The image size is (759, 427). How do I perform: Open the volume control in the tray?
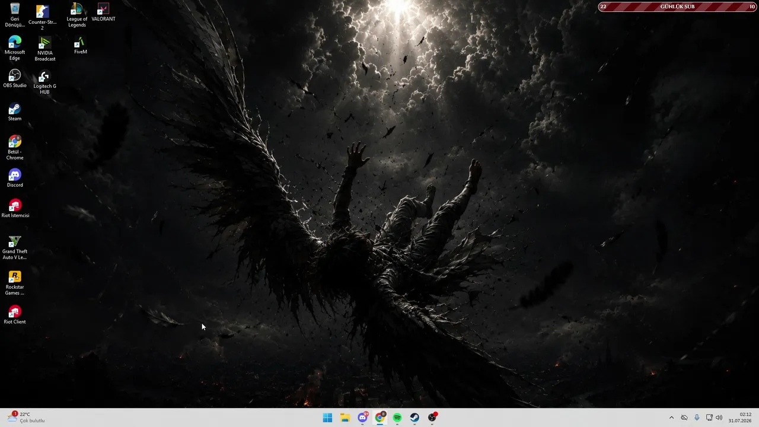(x=719, y=418)
